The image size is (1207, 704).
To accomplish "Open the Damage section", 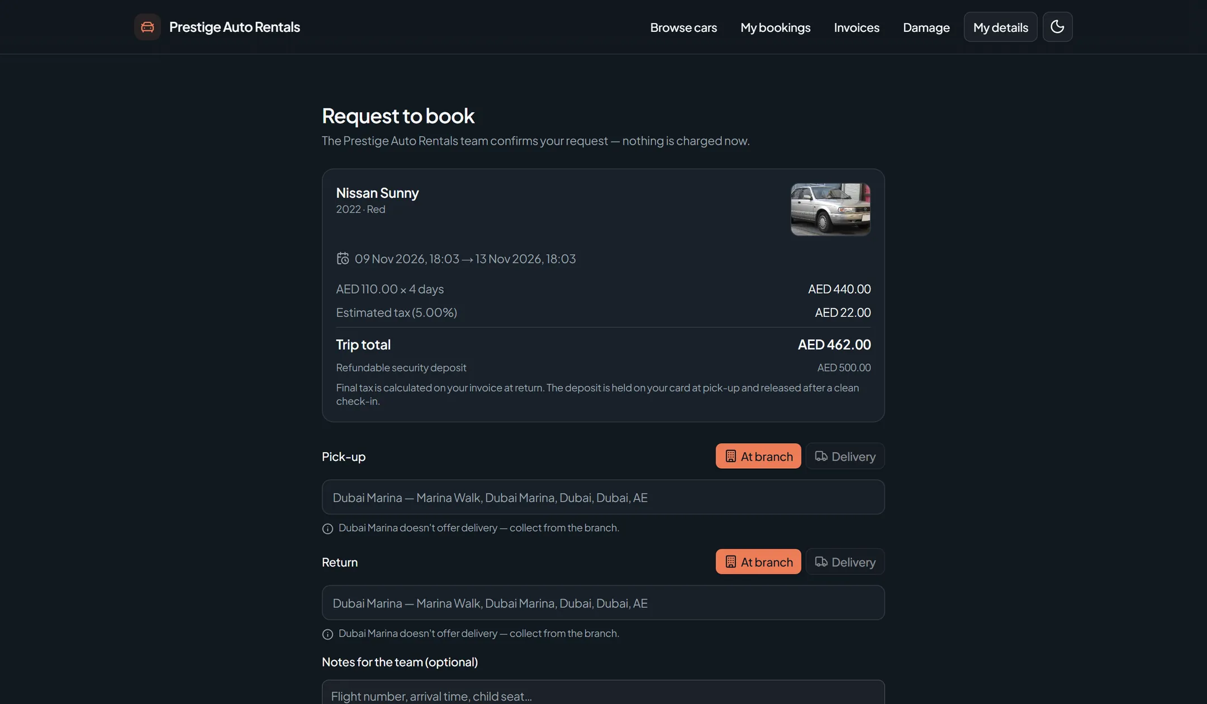I will [926, 27].
